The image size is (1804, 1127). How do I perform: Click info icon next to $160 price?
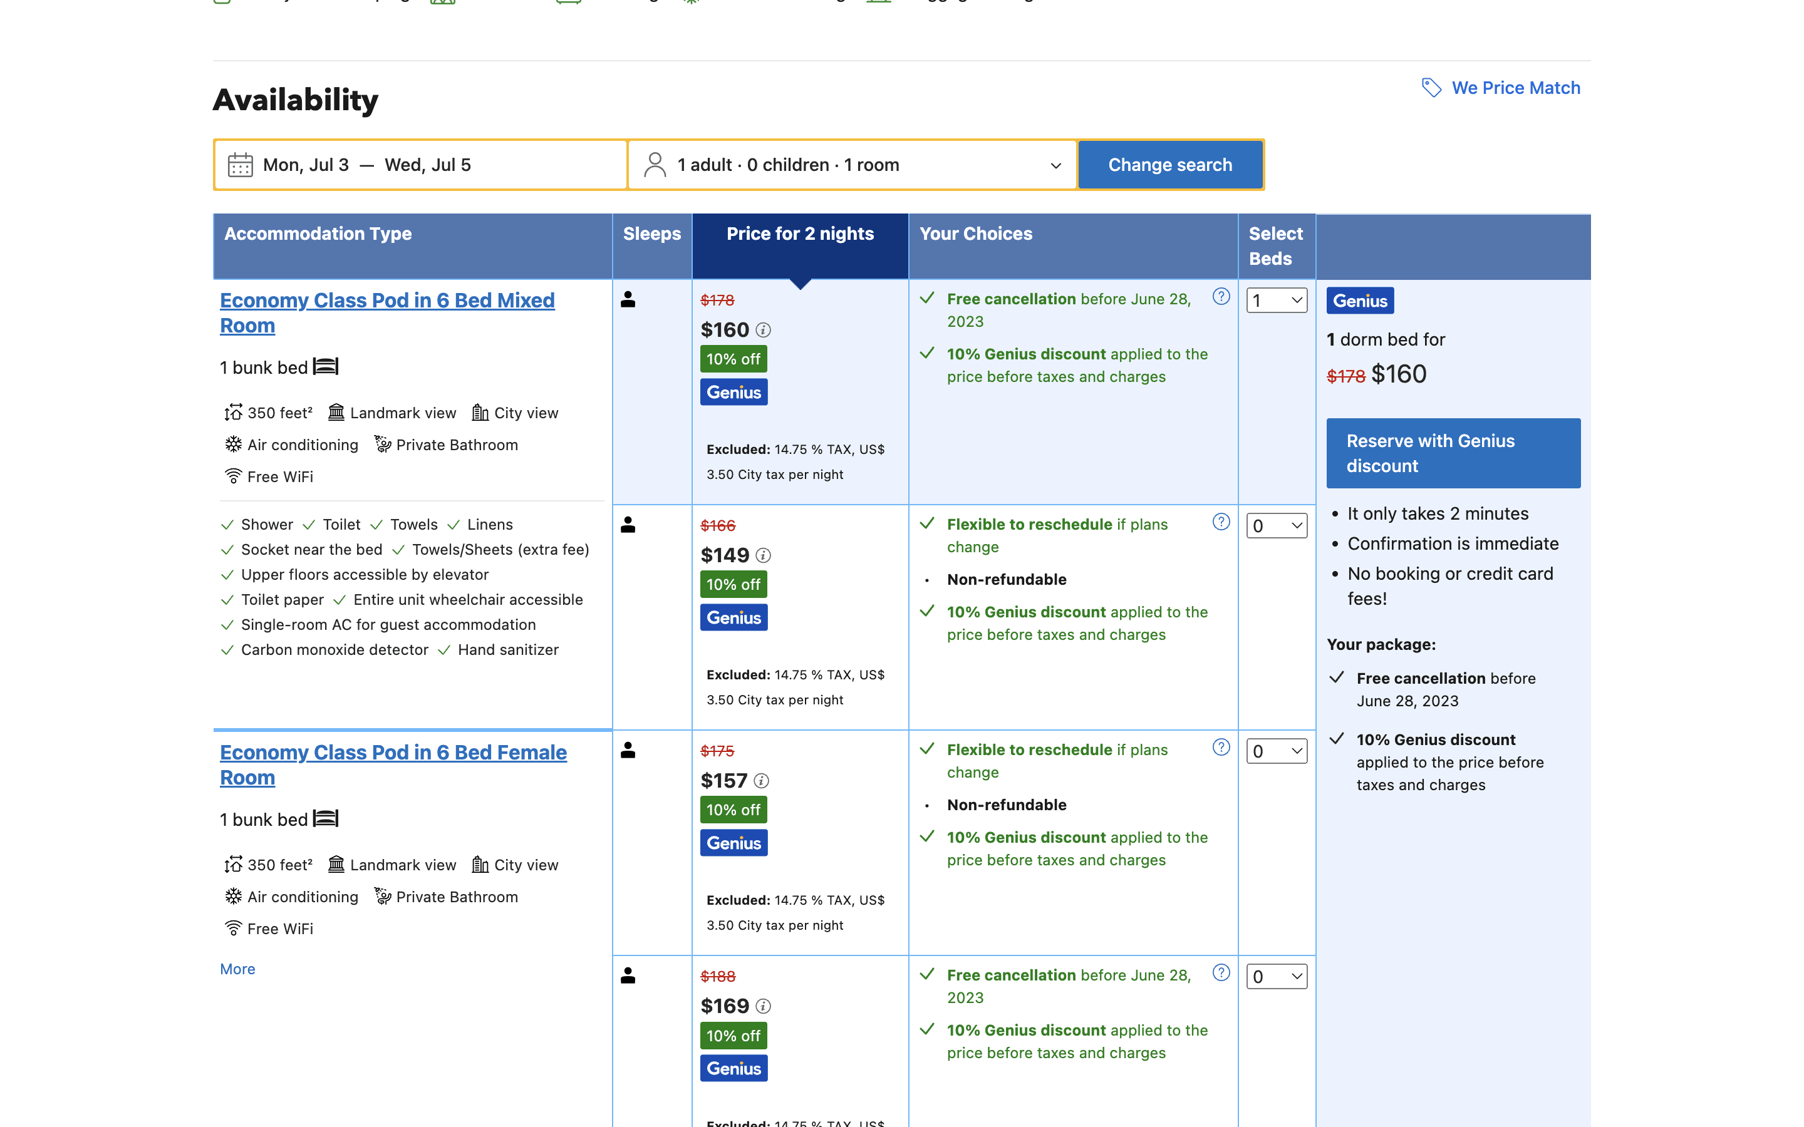pyautogui.click(x=764, y=329)
